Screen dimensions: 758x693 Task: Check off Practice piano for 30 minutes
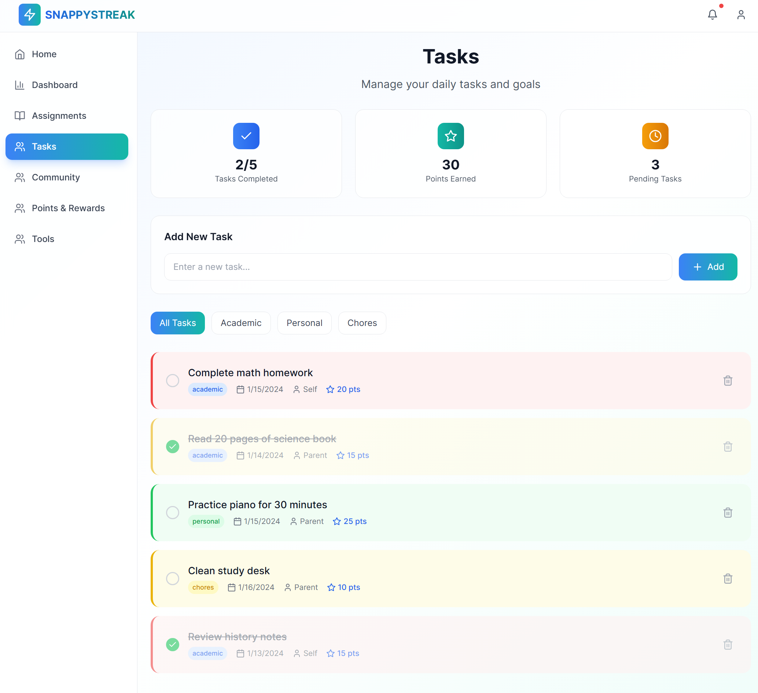point(173,513)
